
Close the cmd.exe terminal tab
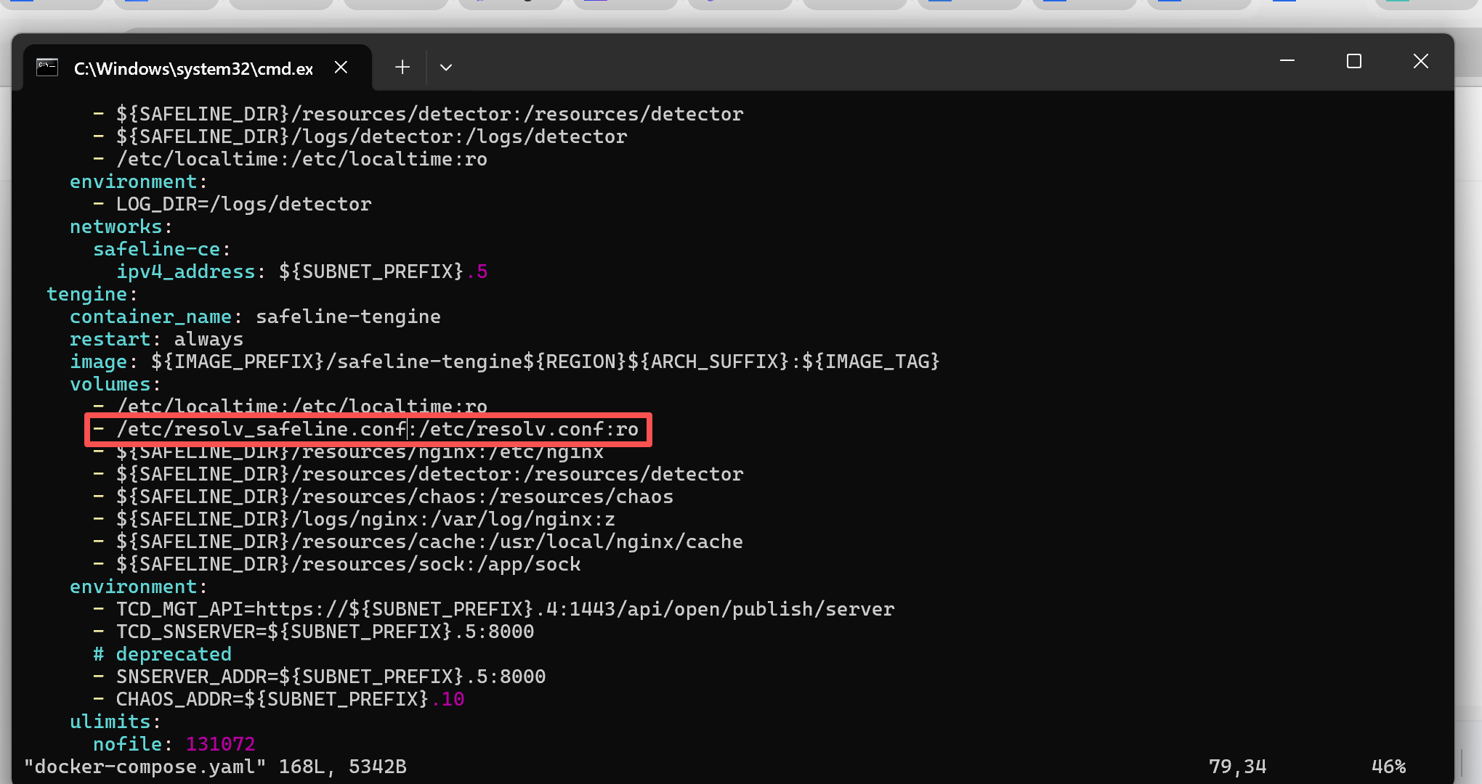(x=341, y=68)
